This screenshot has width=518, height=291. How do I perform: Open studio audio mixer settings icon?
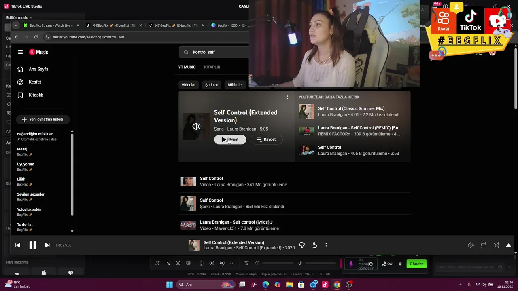tap(246, 263)
